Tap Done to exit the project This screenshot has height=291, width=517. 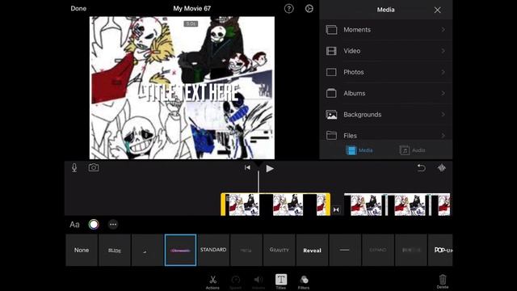coord(78,9)
